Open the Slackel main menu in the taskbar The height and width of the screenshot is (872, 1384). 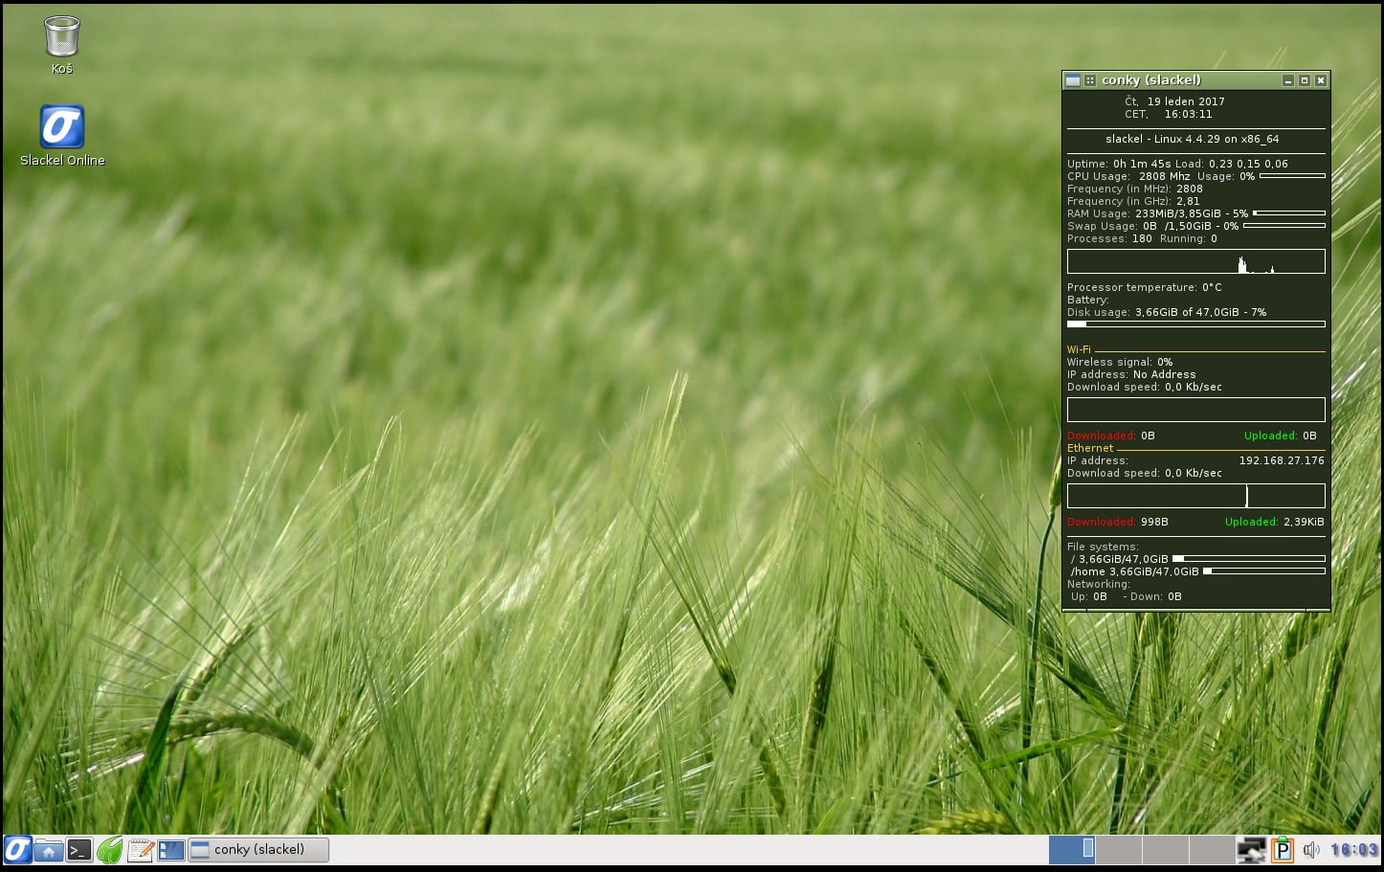coord(17,849)
